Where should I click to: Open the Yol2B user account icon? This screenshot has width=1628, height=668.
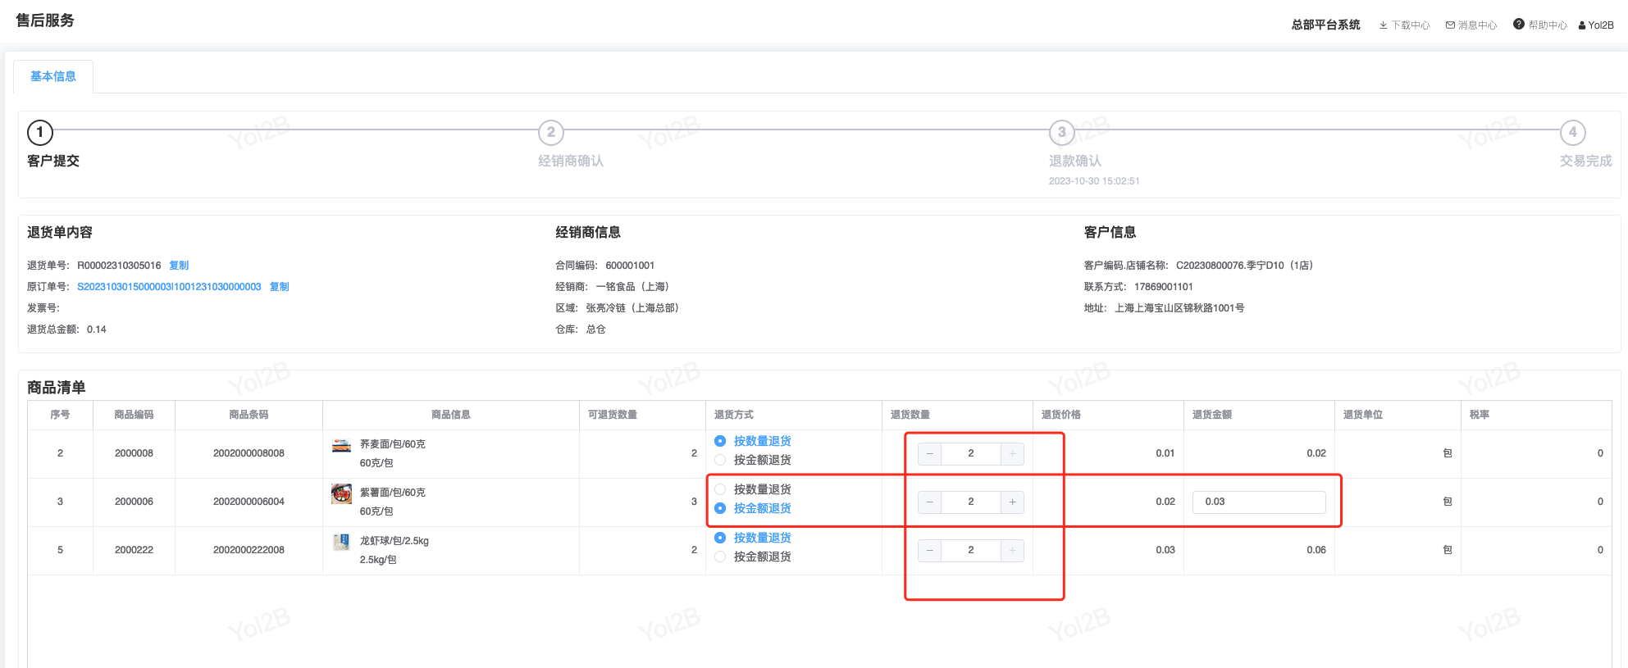coord(1582,25)
